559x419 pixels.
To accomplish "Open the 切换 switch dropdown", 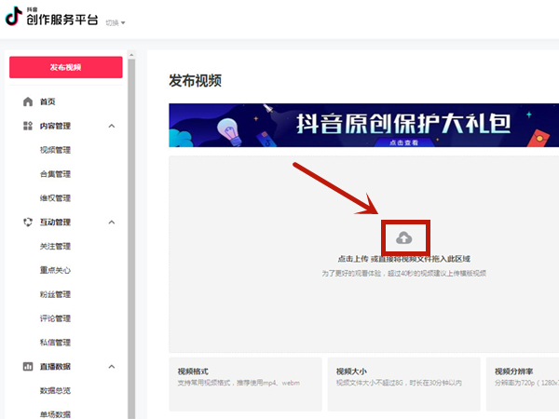I will (x=116, y=22).
